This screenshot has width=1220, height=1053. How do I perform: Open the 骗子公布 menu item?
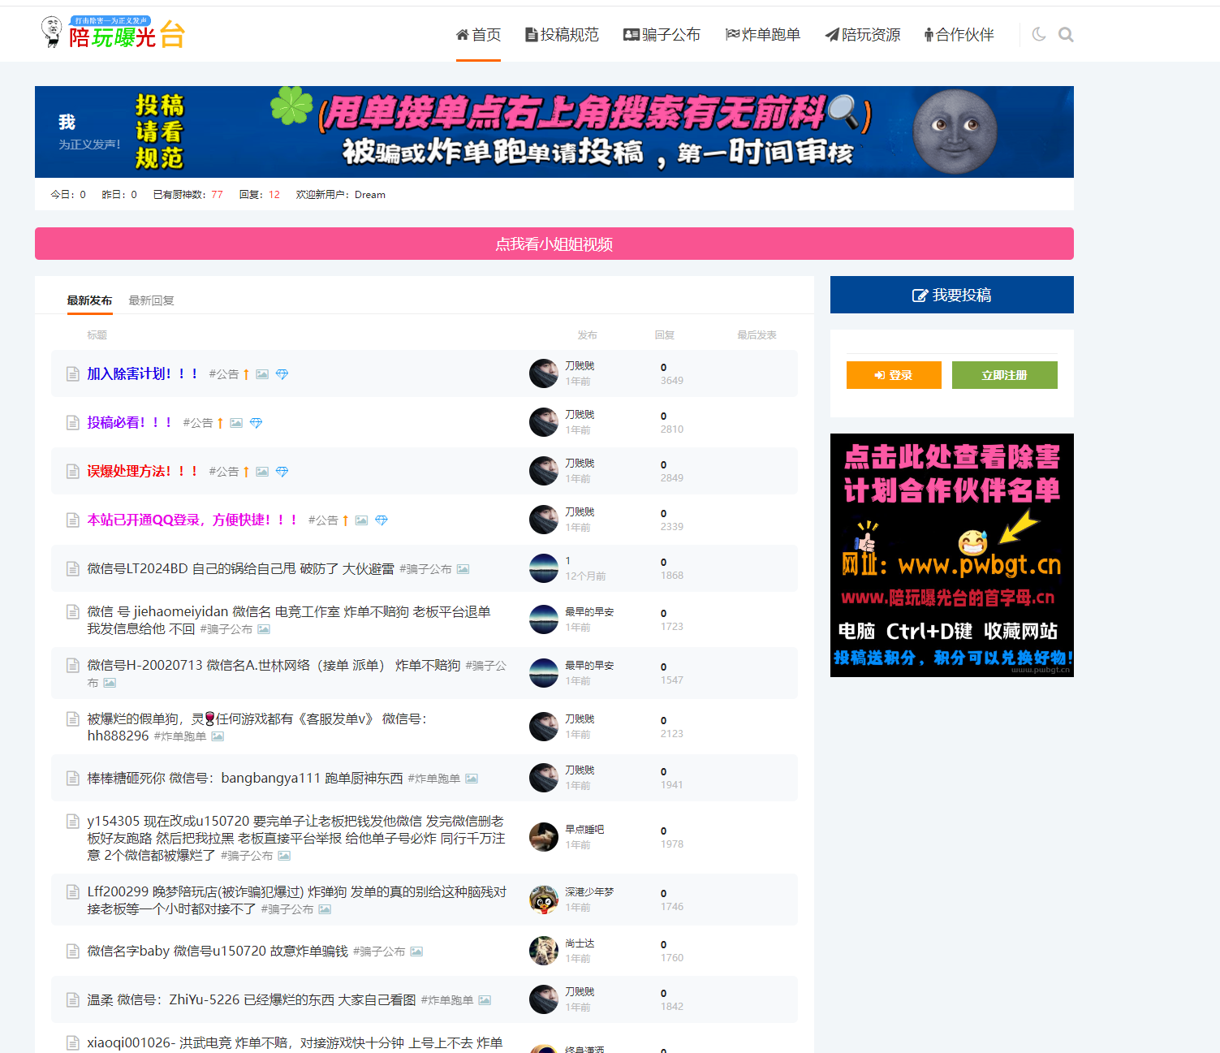click(x=662, y=34)
